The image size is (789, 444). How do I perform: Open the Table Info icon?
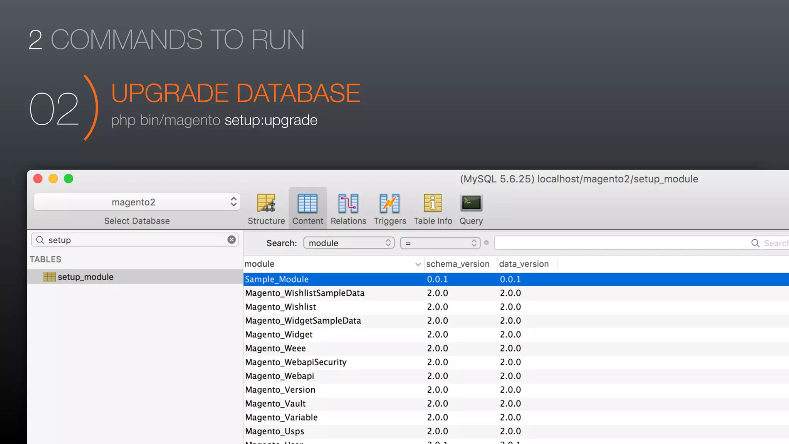(x=433, y=209)
